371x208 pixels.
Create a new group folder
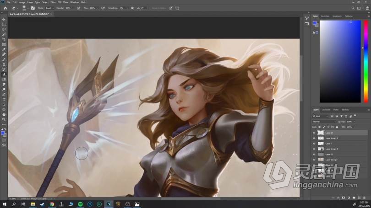coord(354,197)
